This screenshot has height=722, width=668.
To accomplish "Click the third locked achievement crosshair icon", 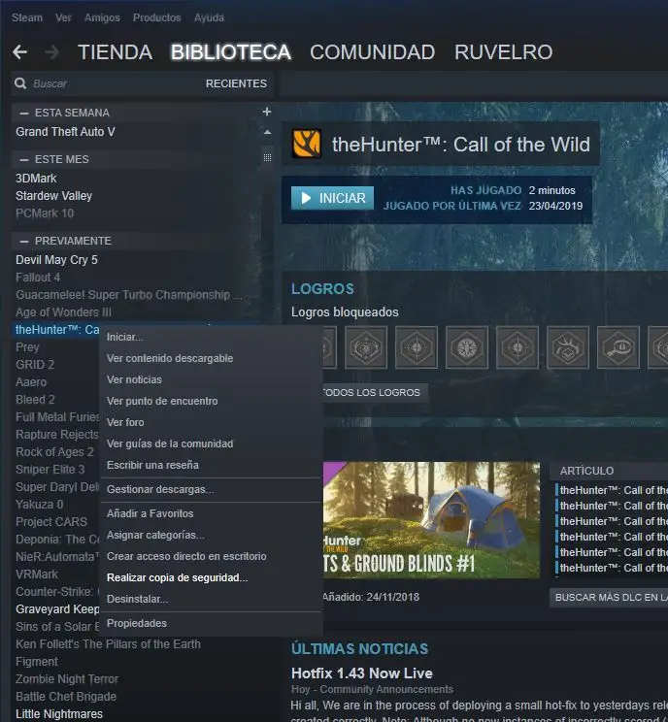I will click(x=417, y=347).
